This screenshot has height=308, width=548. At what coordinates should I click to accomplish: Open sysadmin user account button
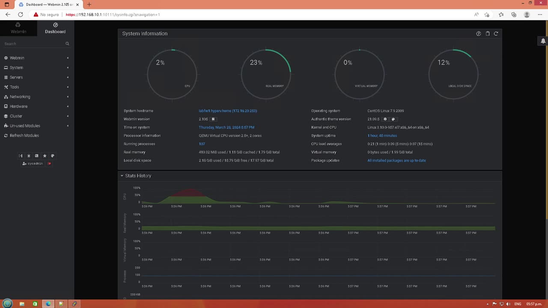click(33, 163)
